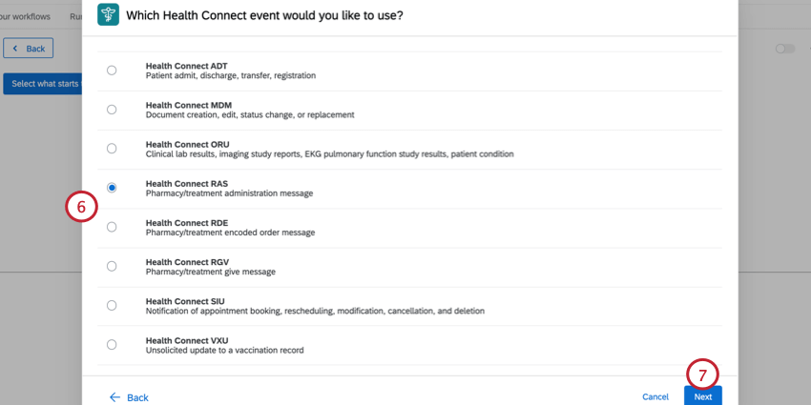Select the Health Connect RAS radio button
811x405 pixels.
(112, 188)
